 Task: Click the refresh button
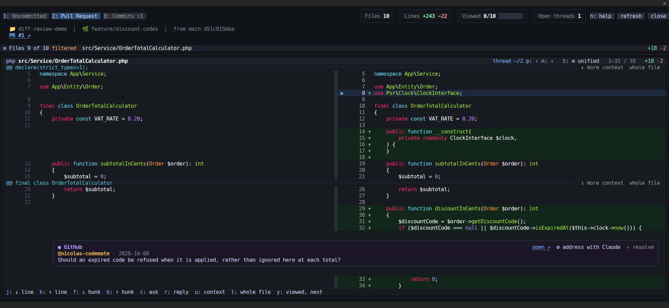point(631,16)
